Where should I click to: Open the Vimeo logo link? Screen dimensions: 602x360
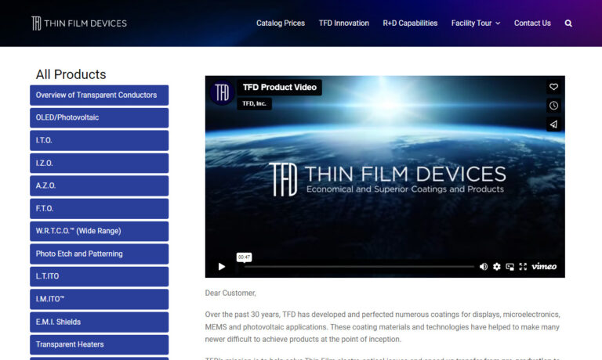pyautogui.click(x=544, y=266)
